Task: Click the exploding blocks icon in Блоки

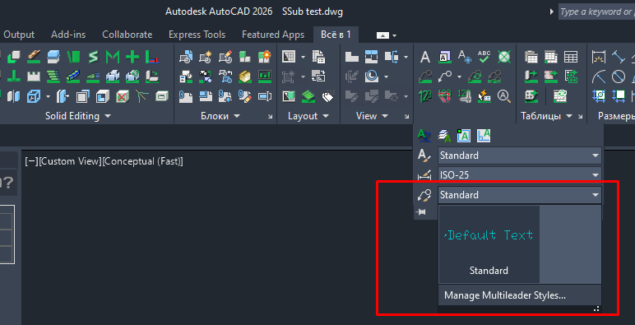Action: click(265, 56)
